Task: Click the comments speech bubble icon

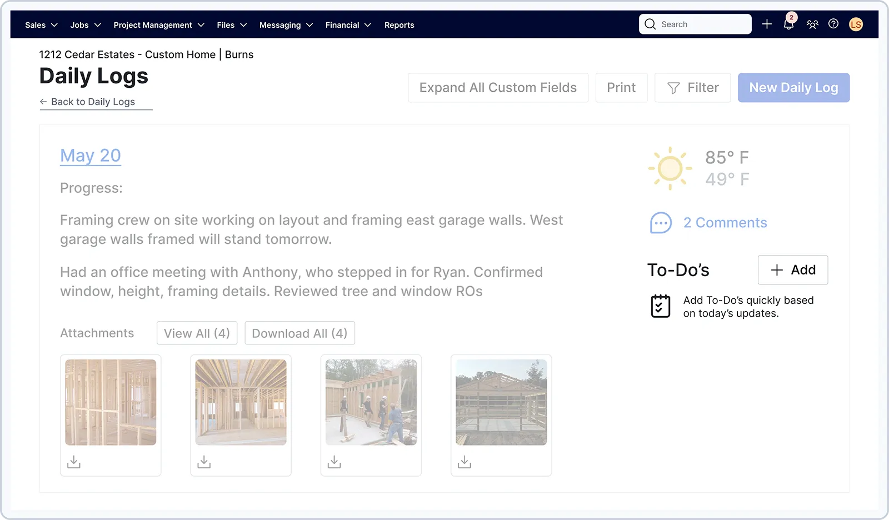Action: click(x=661, y=223)
